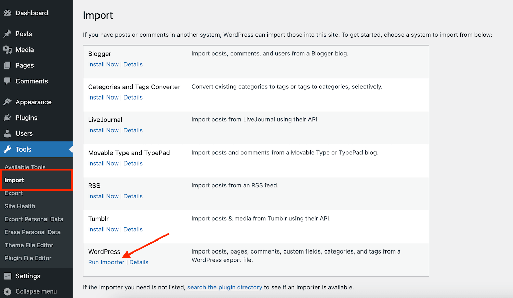Click the Users person icon

[8, 133]
